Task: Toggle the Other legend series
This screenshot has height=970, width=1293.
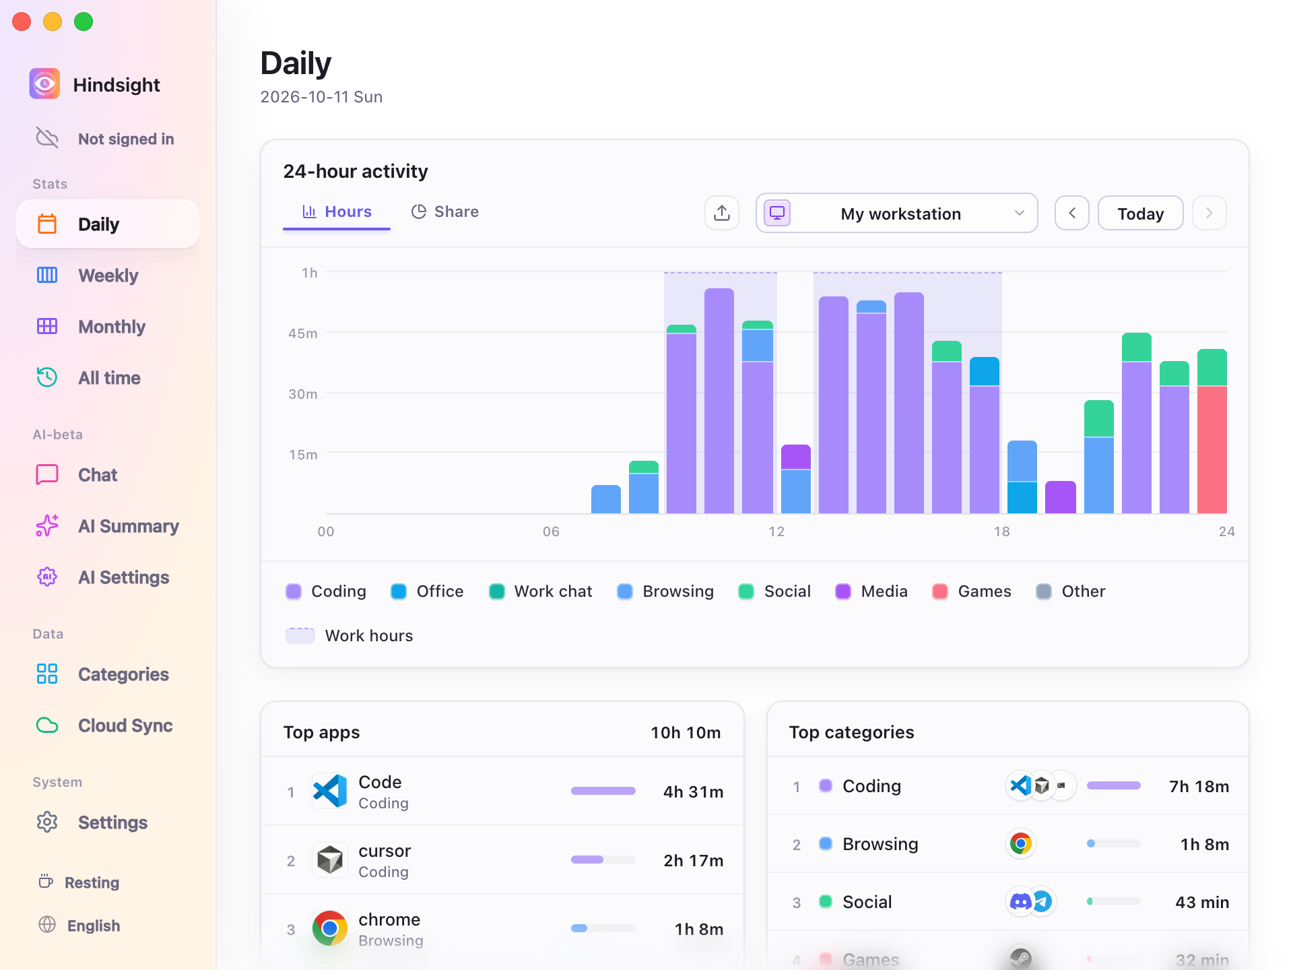Action: (1071, 591)
